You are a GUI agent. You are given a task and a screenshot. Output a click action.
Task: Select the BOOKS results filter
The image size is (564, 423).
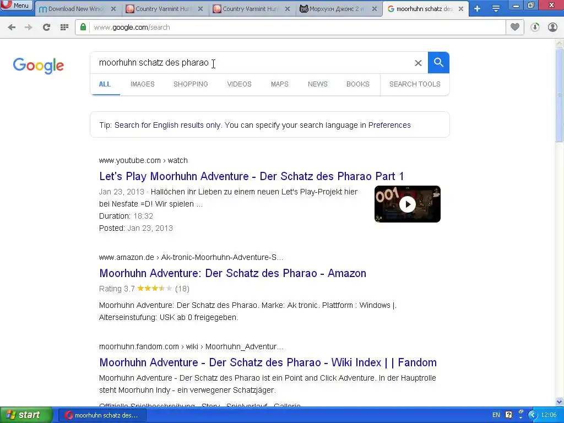click(358, 84)
